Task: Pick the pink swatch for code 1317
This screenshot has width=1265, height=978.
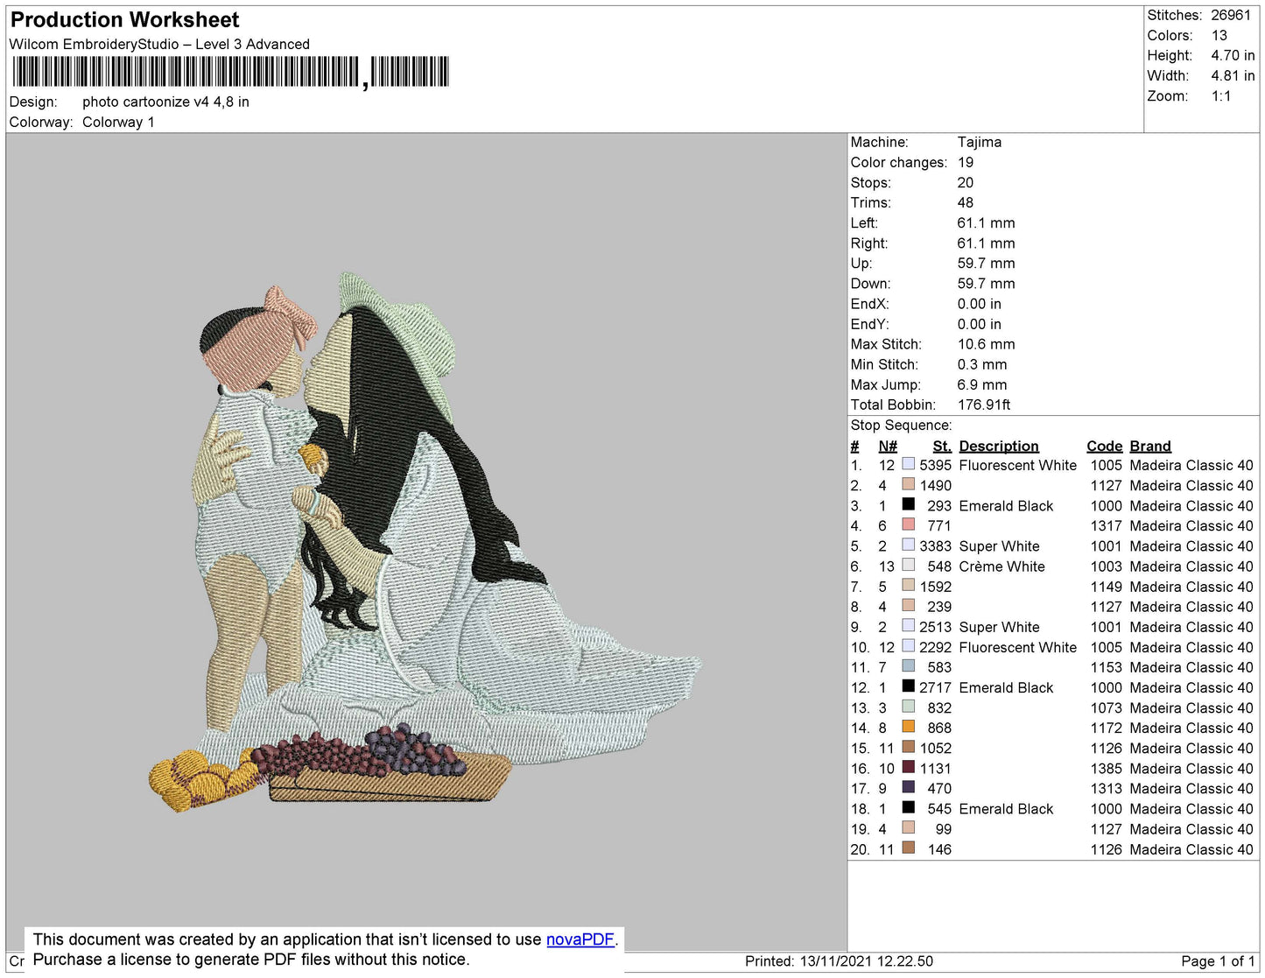Action: (x=909, y=524)
